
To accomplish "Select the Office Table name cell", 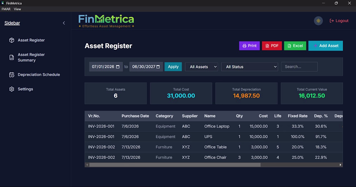I will click(216, 147).
